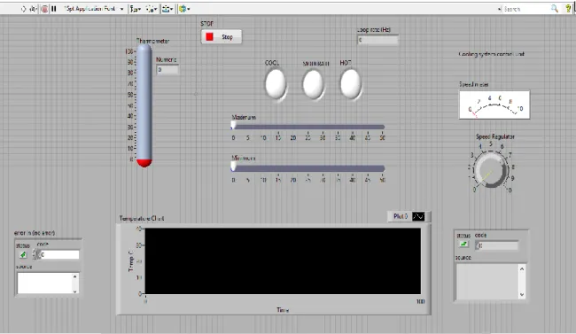Screen dimensions: 576x334
Task: Click the Pause button in the toolbar
Action: coord(54,9)
